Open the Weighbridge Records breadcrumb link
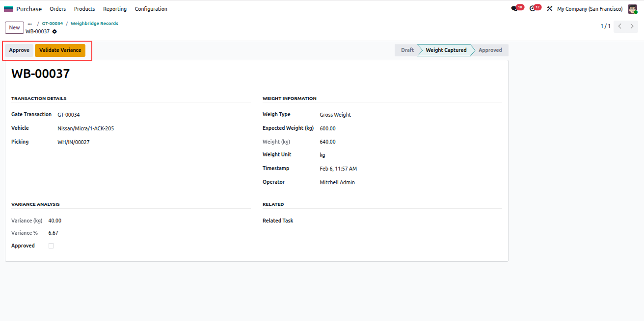 click(94, 24)
